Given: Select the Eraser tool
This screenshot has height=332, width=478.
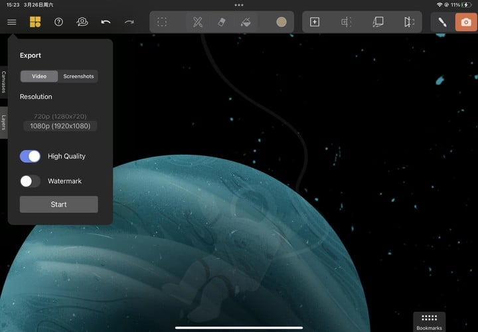Looking at the screenshot, I should [222, 22].
